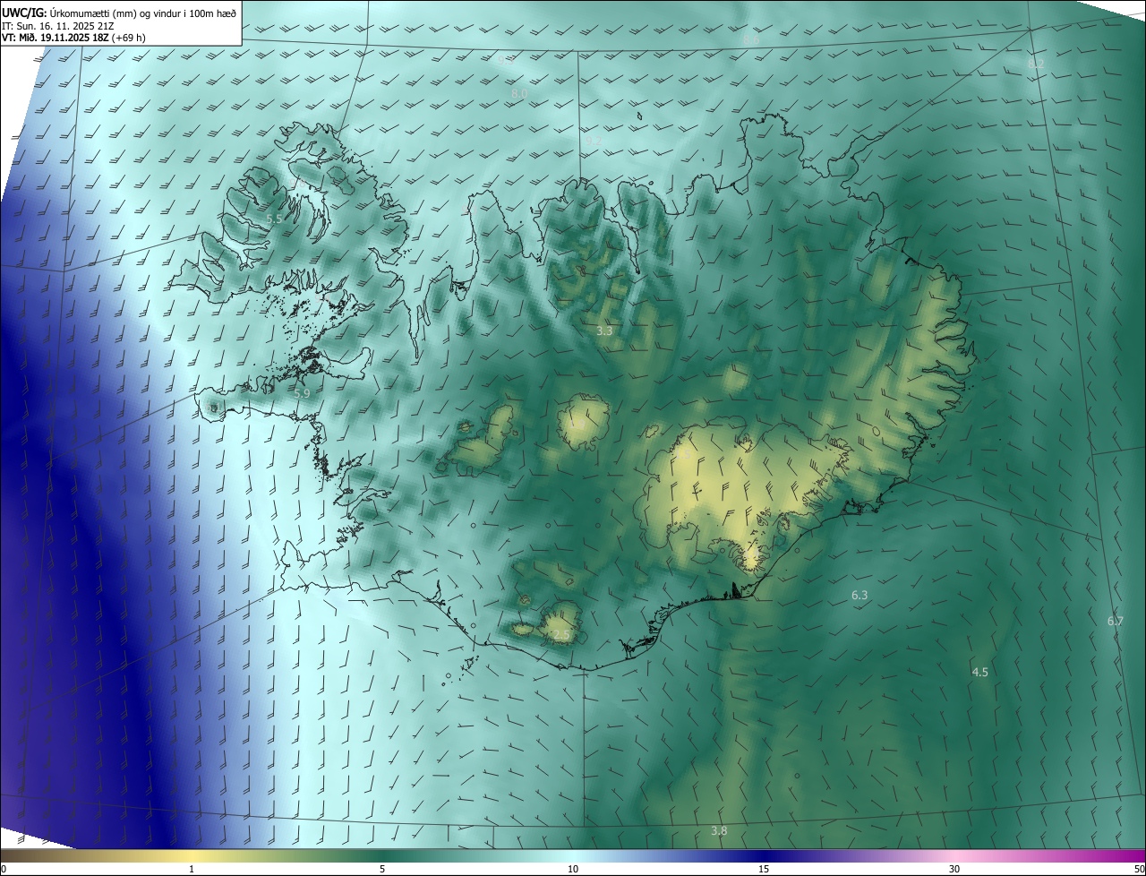
Task: Click the '0' tick on the color scale
Action: [3, 870]
